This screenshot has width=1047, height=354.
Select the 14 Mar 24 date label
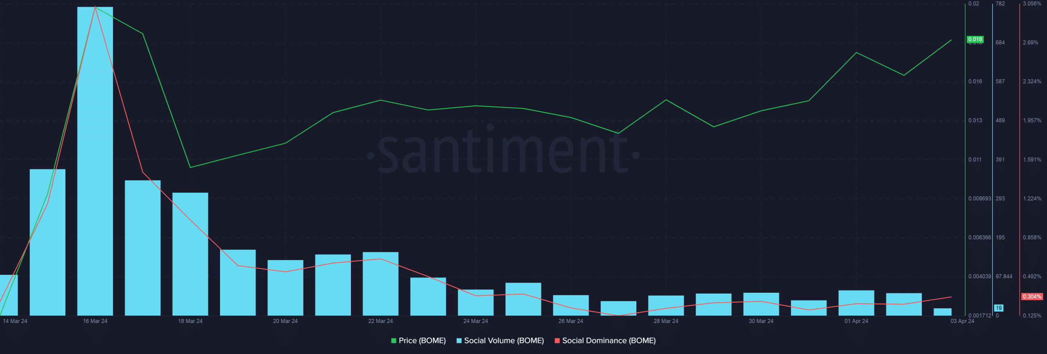15,321
